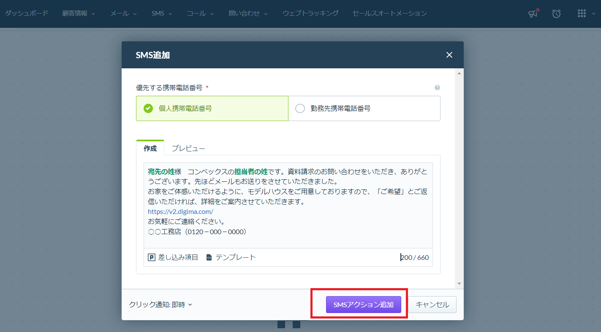The image size is (601, 332).
Task: Click the help question mark icon
Action: point(437,88)
